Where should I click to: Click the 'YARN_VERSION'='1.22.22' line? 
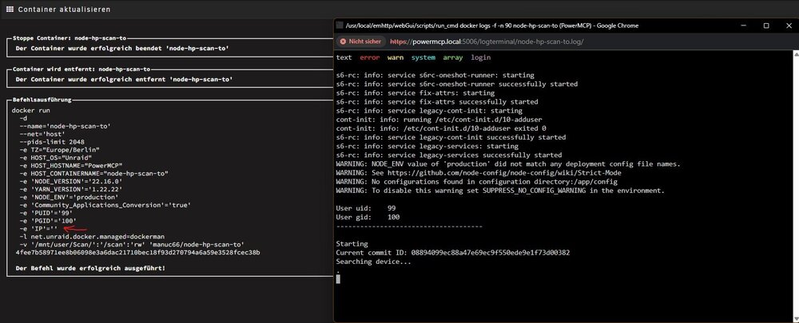point(71,189)
